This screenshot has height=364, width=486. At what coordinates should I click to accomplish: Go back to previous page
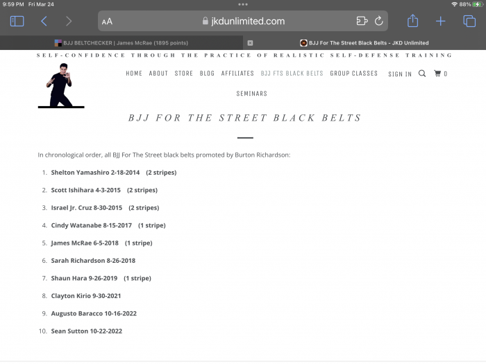[44, 21]
